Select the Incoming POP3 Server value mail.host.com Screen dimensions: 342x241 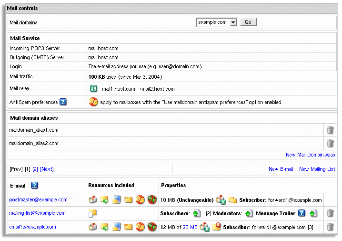pyautogui.click(x=103, y=48)
